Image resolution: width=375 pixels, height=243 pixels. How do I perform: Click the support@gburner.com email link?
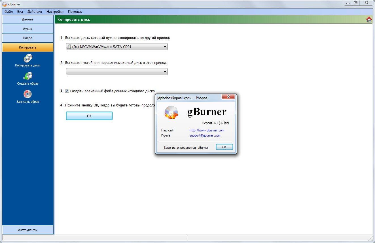(x=205, y=135)
